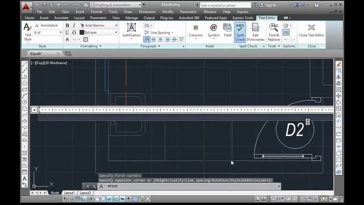Switch to the Home ribbon tab
Image resolution: width=364 pixels, height=205 pixels.
click(30, 18)
